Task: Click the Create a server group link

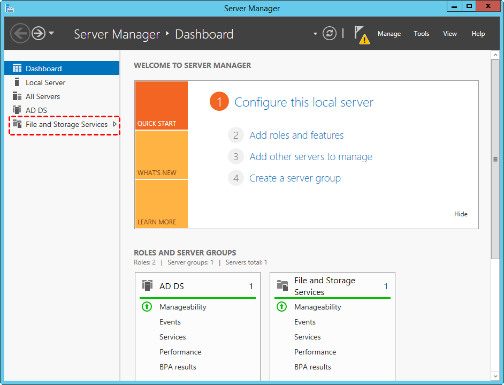Action: (x=295, y=178)
